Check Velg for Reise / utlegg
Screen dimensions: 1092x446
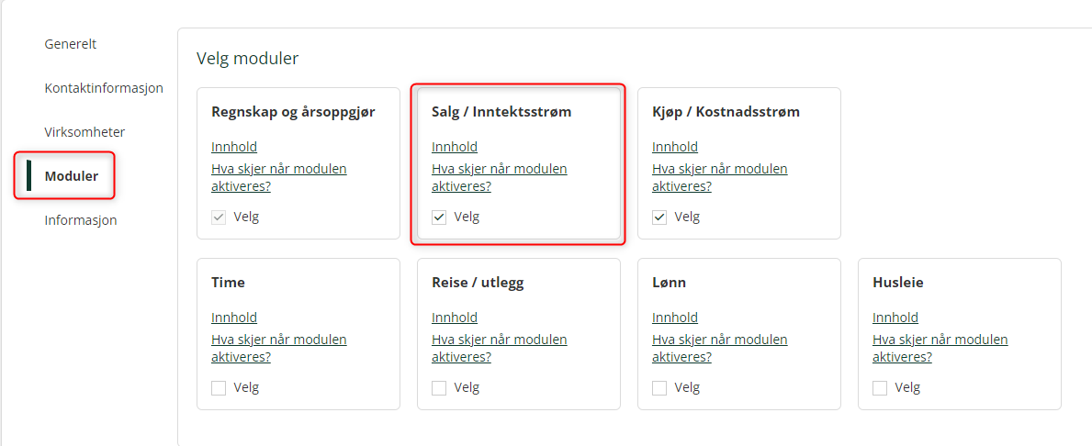pyautogui.click(x=439, y=388)
